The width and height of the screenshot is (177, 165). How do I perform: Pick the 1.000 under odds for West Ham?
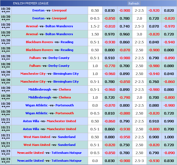coord(169,137)
